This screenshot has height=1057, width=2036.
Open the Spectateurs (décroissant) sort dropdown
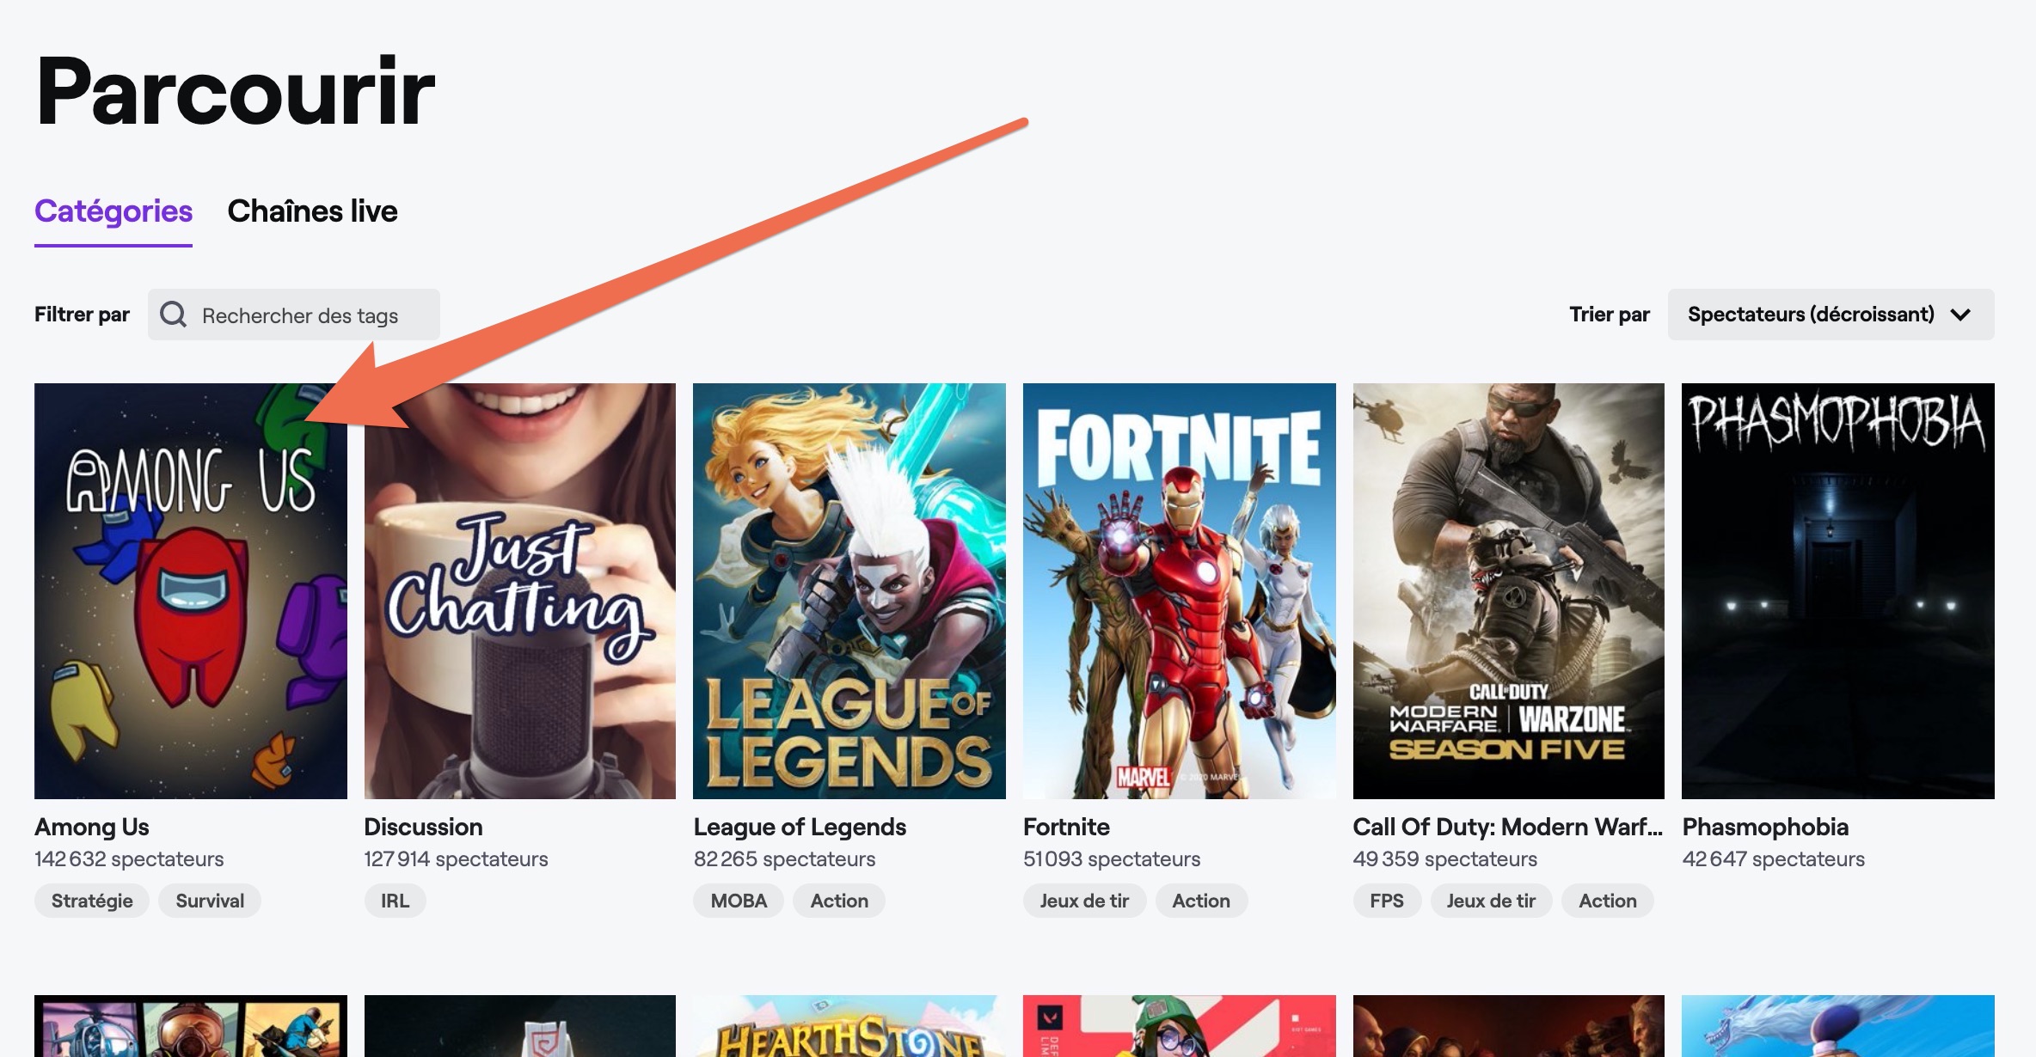[x=1831, y=315]
